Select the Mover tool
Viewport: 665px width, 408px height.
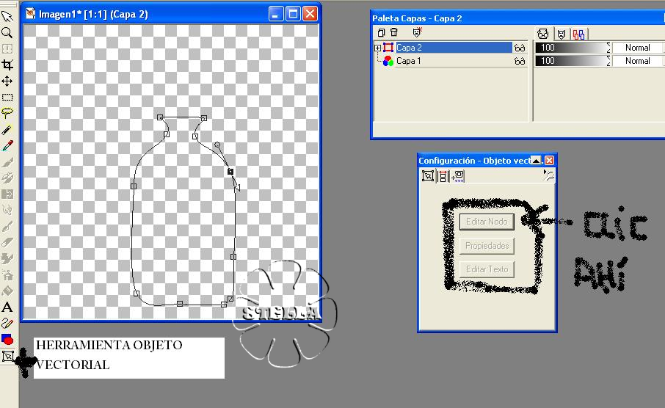coord(7,81)
